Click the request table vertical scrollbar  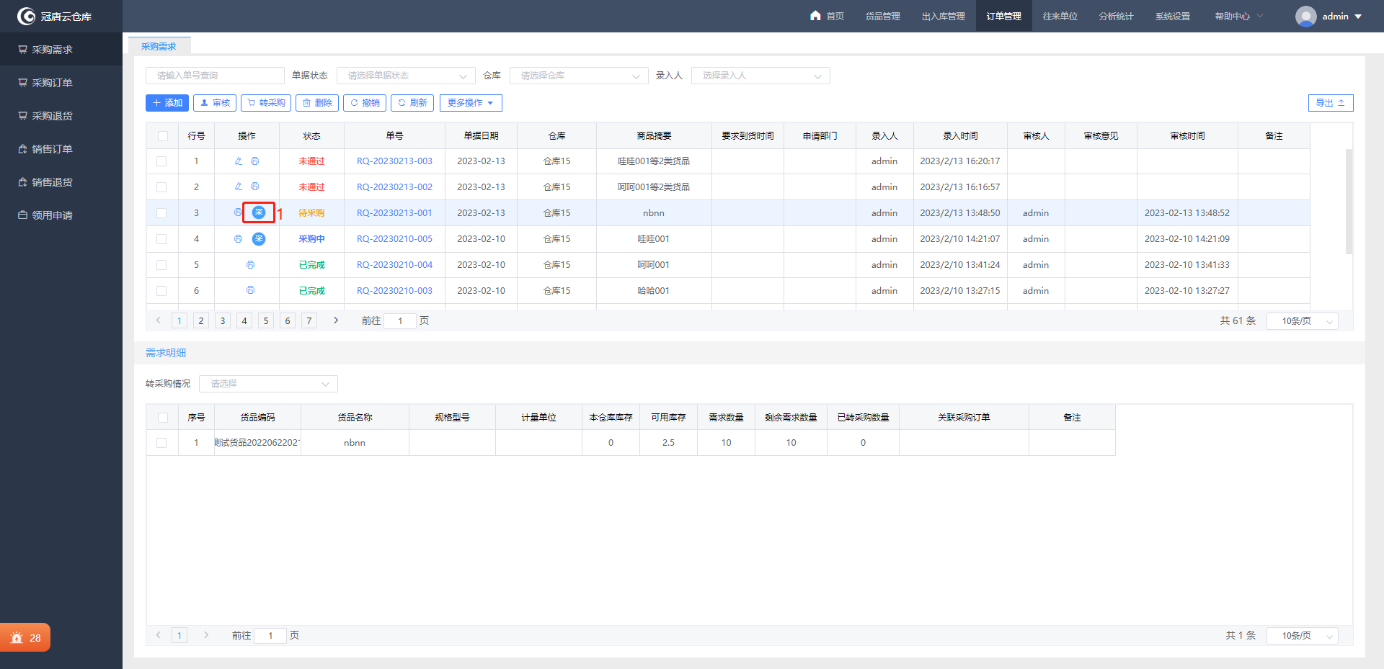click(x=1349, y=202)
